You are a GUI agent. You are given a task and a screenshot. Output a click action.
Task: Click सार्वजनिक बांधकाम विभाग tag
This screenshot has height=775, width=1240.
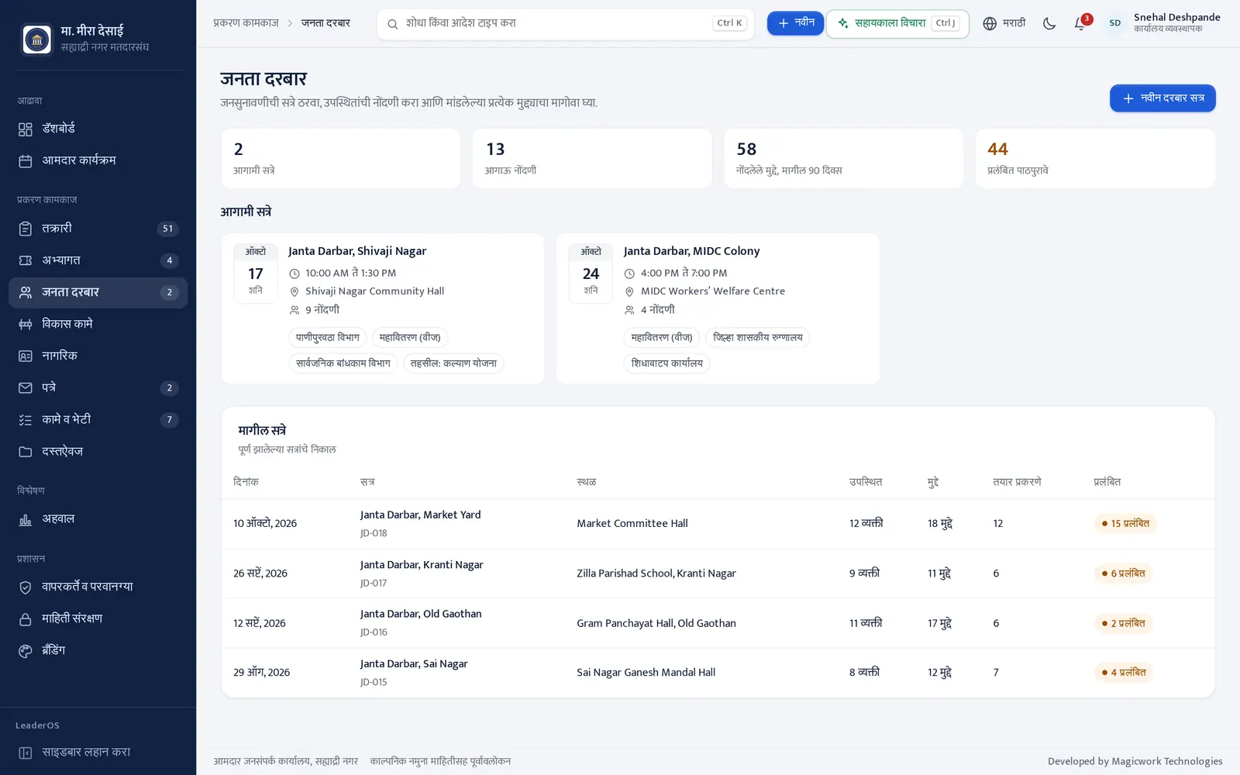coord(343,363)
